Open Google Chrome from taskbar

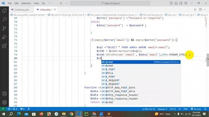[x=71, y=114]
